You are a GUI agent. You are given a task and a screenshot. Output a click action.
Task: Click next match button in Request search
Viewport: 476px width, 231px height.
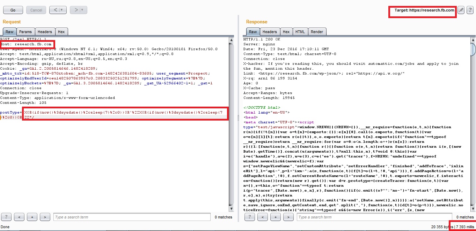click(x=45, y=217)
